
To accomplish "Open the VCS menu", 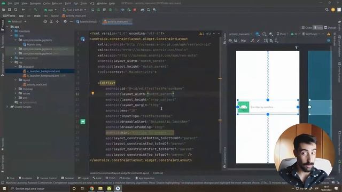I will click(92, 3).
